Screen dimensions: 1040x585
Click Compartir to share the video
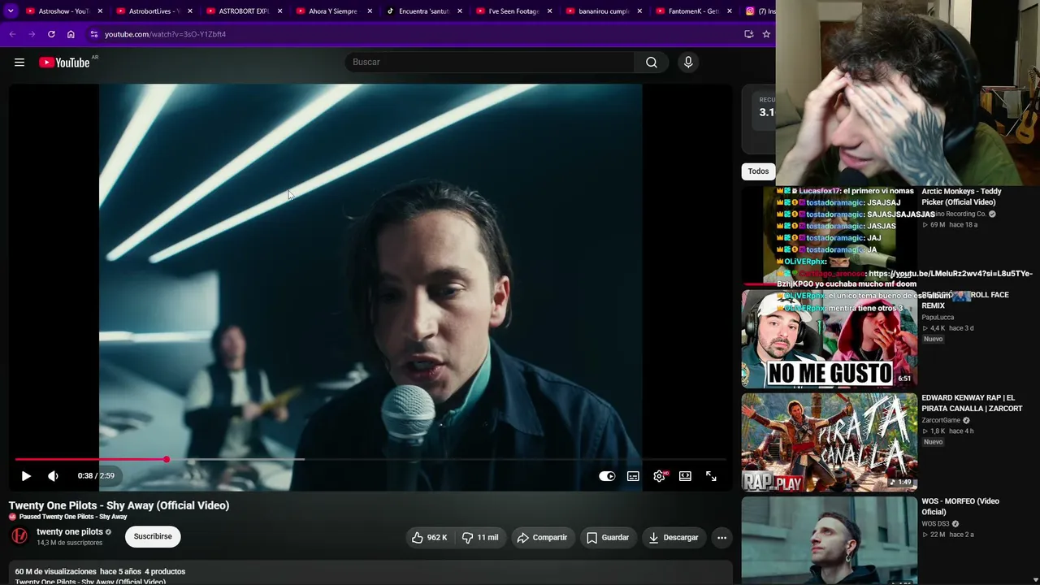[x=542, y=537]
